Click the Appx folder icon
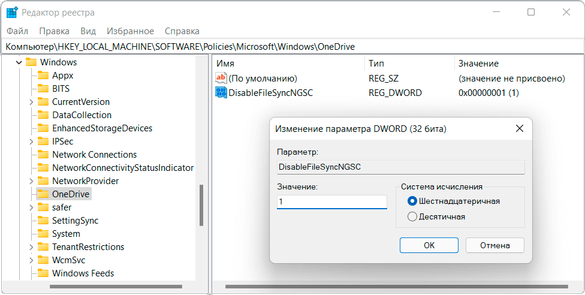The image size is (585, 295). [x=43, y=76]
